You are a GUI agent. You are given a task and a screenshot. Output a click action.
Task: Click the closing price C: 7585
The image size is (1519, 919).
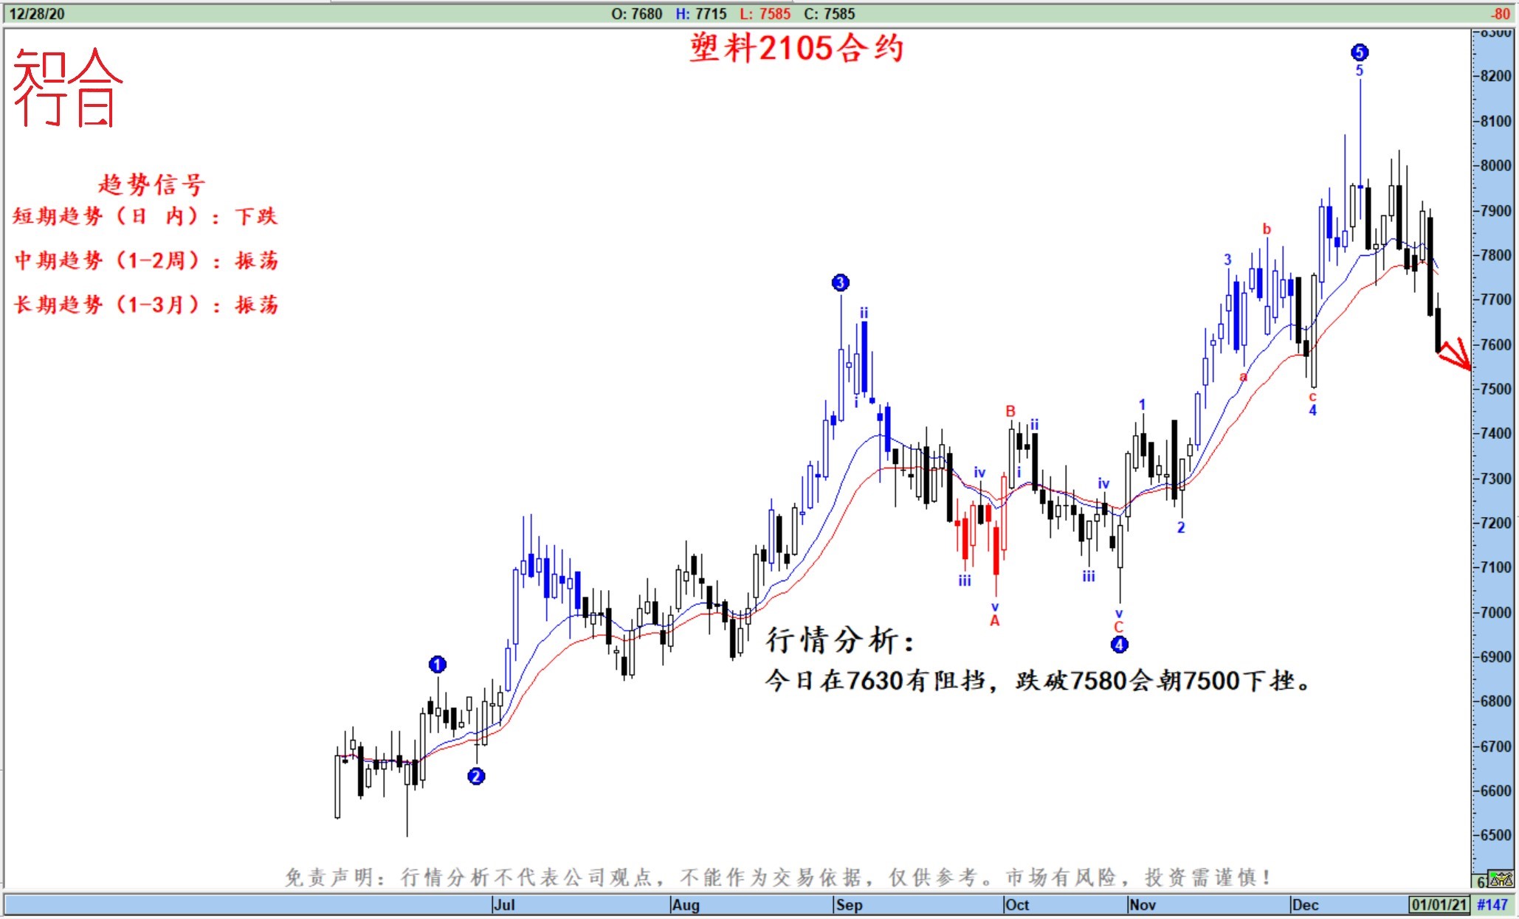830,14
